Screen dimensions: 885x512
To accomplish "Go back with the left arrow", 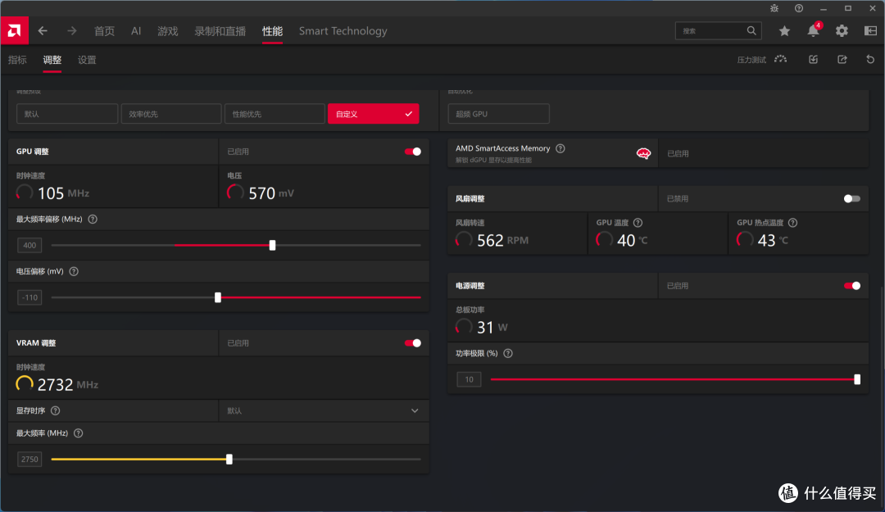I will (43, 31).
